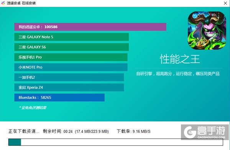The height and width of the screenshot is (150, 230).
Task: Click the 正在下载资源 status text
Action: [24, 131]
